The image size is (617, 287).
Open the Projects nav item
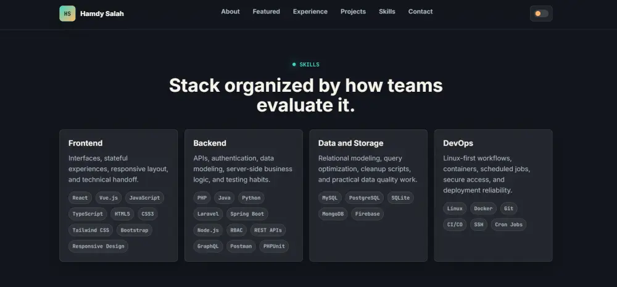click(353, 11)
